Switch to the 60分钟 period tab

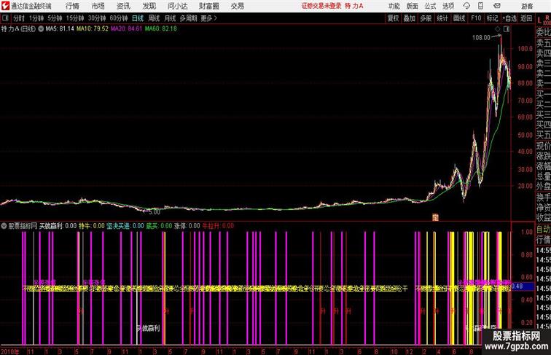point(119,18)
